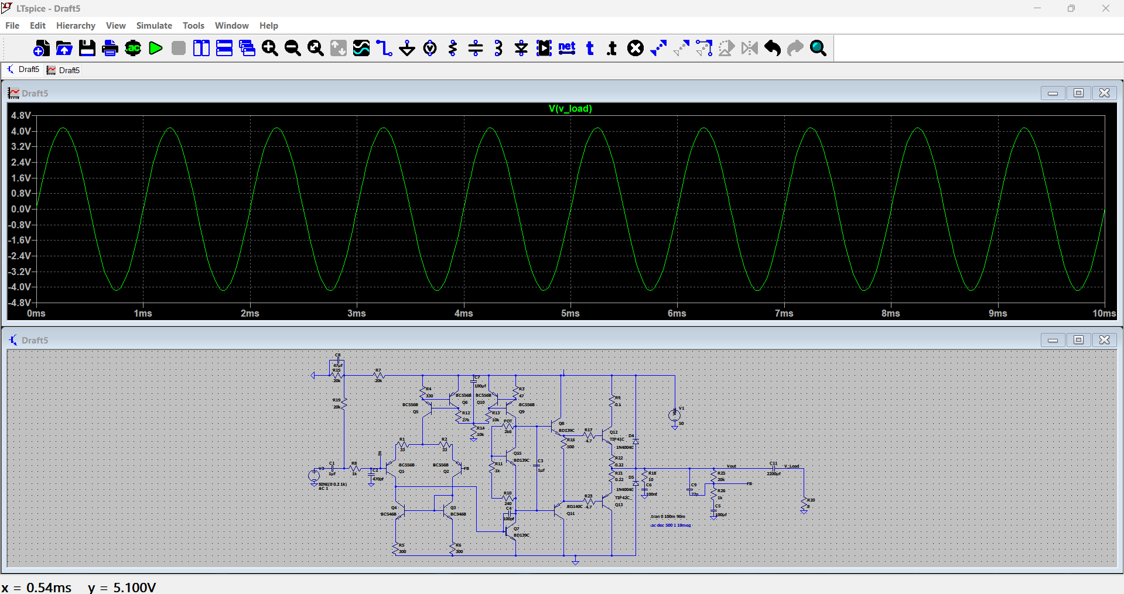Screen dimensions: 1124x594
Task: Click the Open file toolbar icon
Action: point(64,48)
